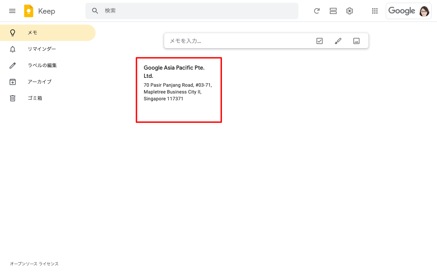
Task: Open the Google Asia Pacific note title
Action: point(174,72)
